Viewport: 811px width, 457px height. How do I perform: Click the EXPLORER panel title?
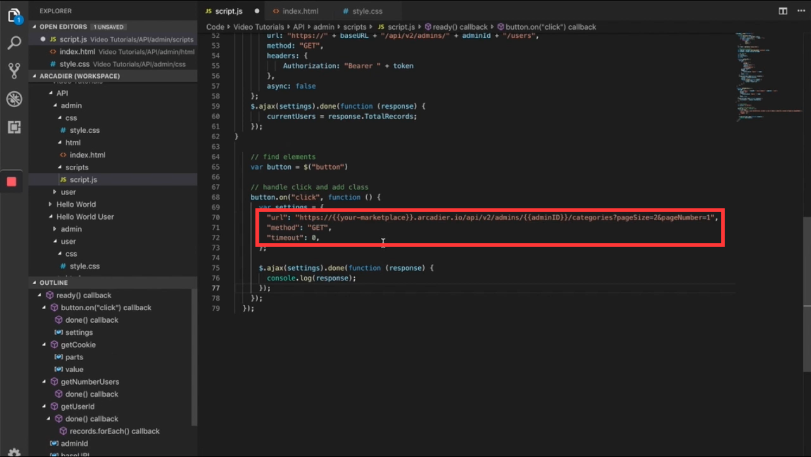pyautogui.click(x=56, y=11)
